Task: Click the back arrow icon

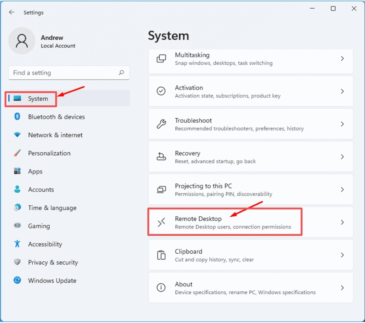Action: point(12,12)
